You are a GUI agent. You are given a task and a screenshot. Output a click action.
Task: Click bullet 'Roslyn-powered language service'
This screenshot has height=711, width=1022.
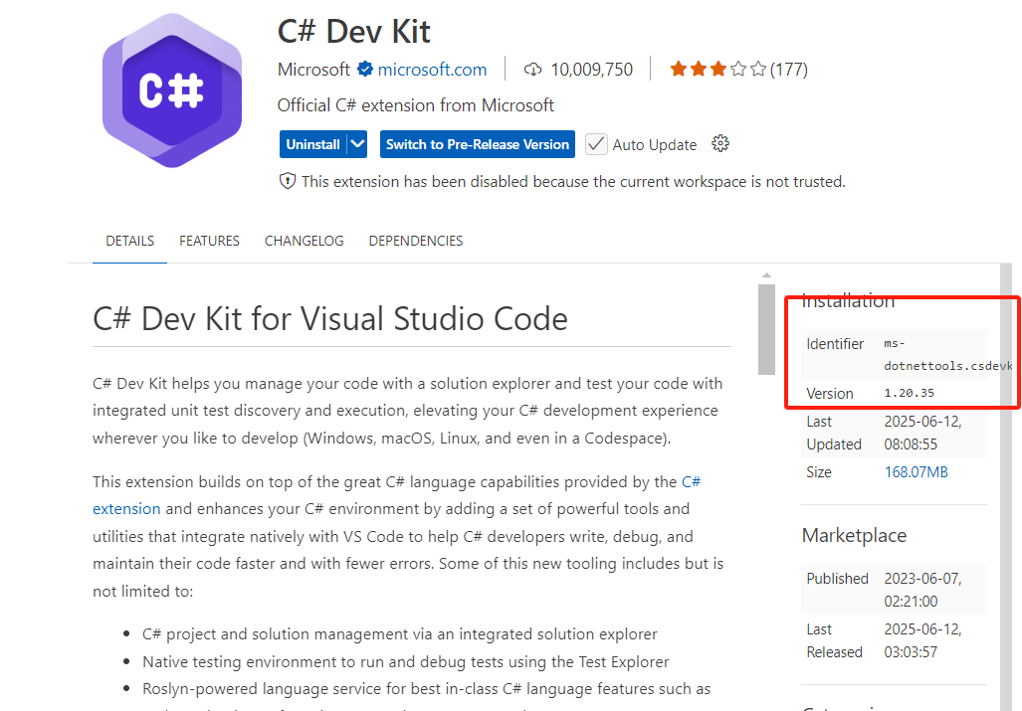[x=426, y=689]
